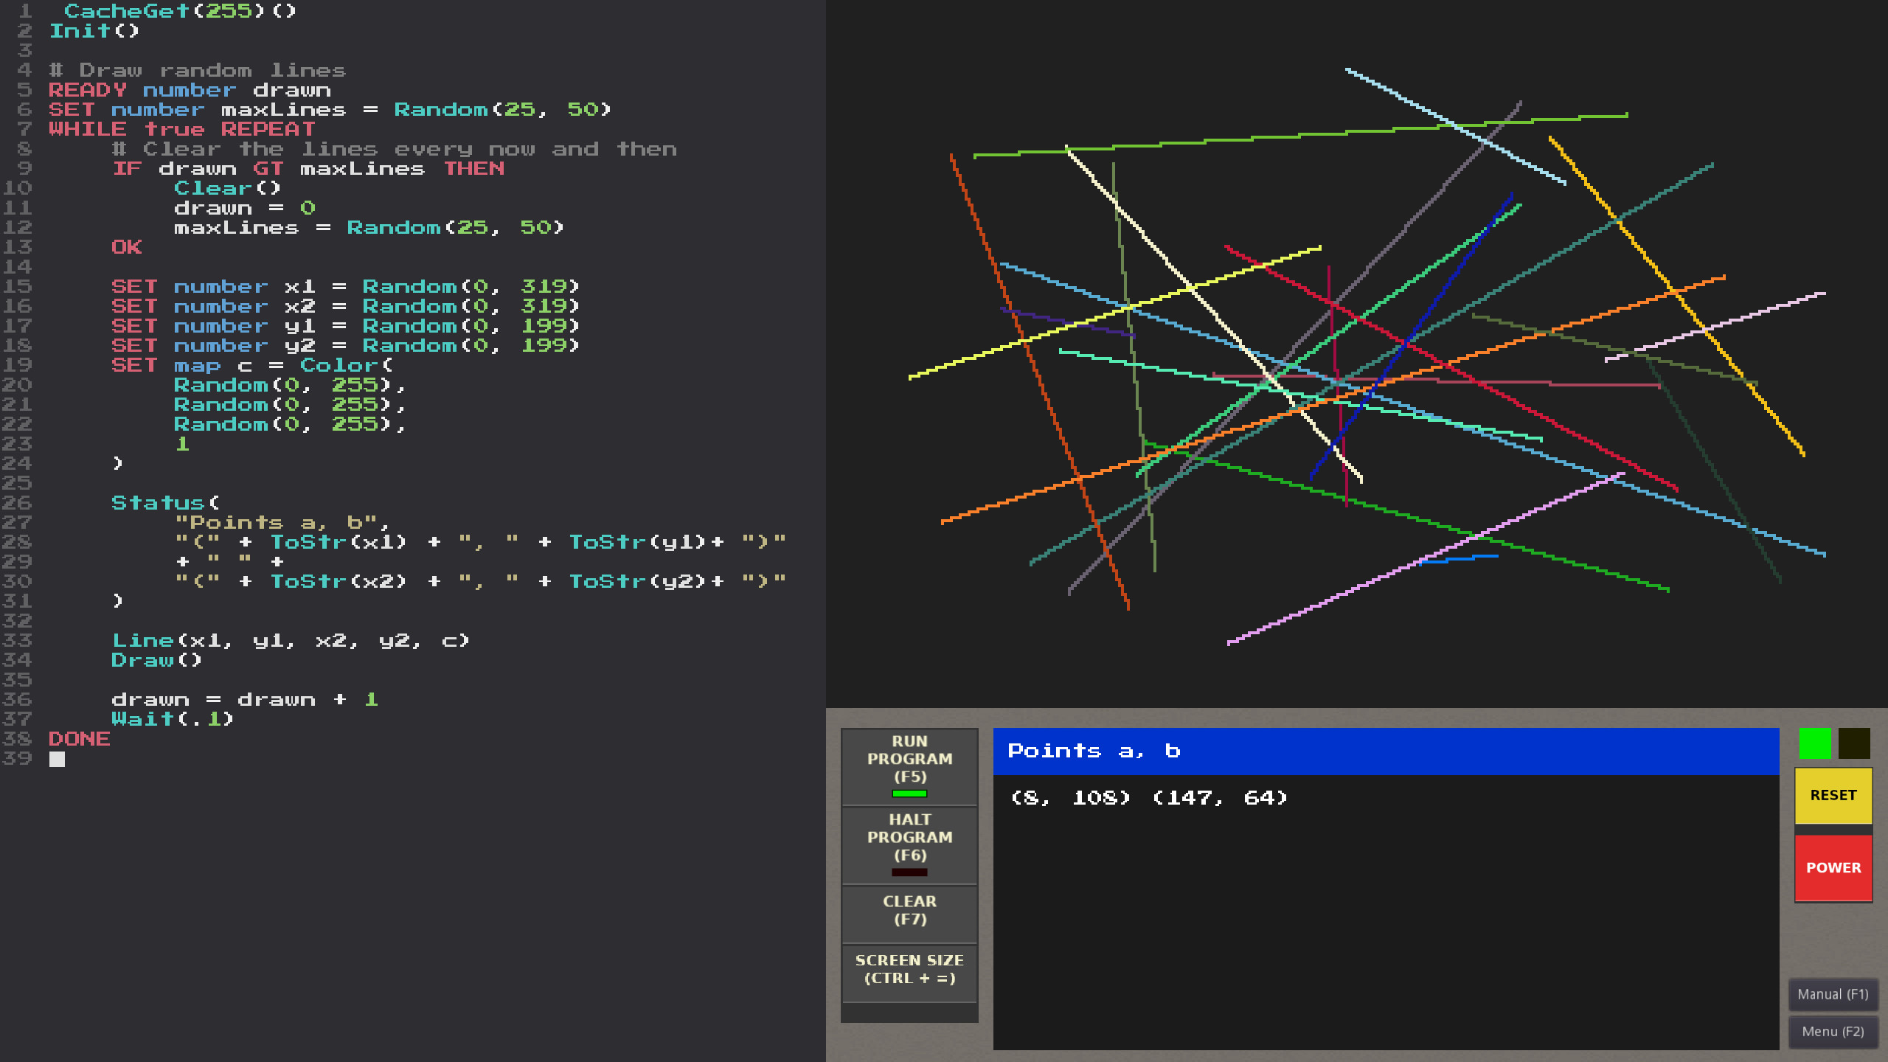
Task: Click the CLEAR (F7) button
Action: click(909, 910)
